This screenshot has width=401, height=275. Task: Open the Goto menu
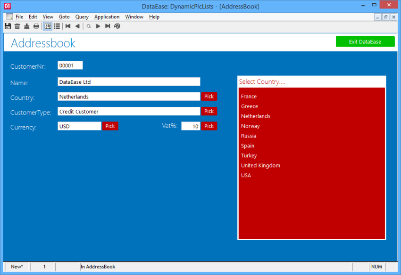[x=64, y=17]
